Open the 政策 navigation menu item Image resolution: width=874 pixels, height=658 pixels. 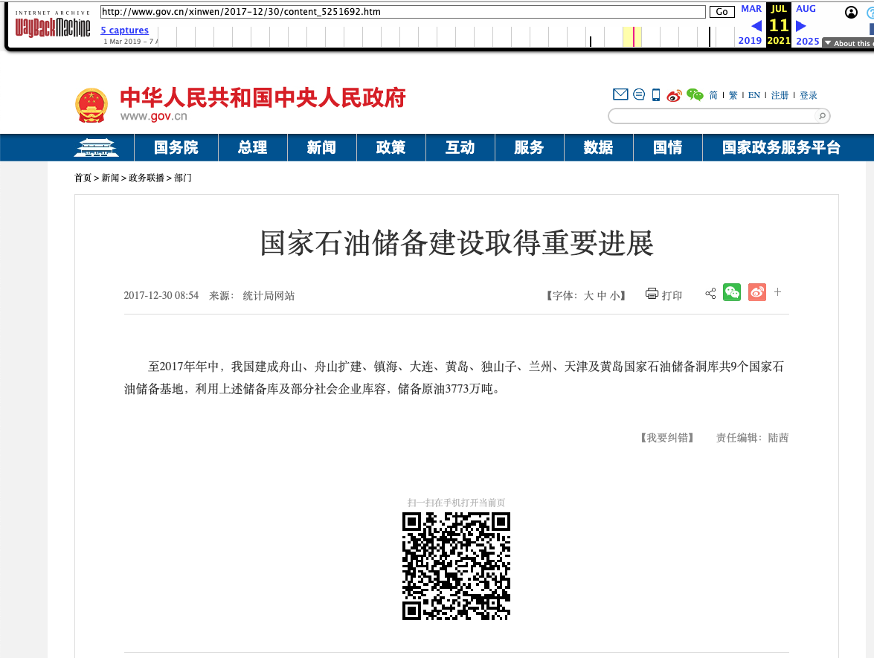(x=391, y=147)
